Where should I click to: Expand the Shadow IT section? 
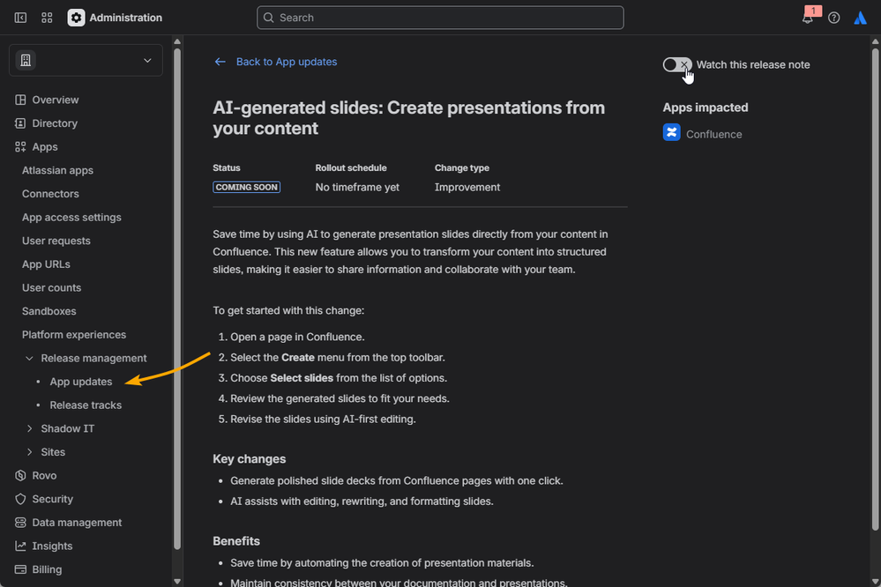pos(29,428)
